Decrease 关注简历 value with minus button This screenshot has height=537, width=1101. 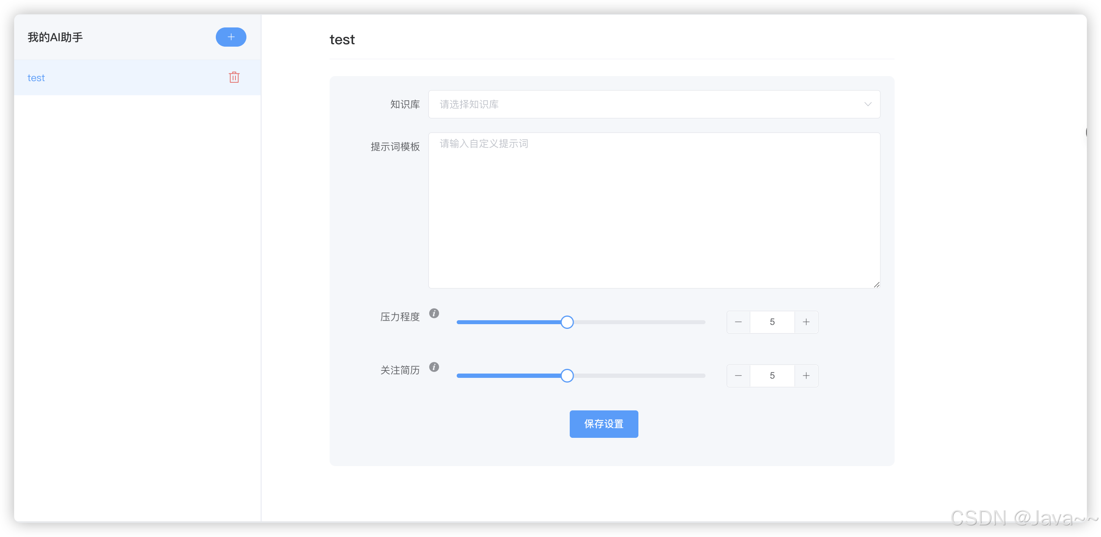tap(738, 376)
